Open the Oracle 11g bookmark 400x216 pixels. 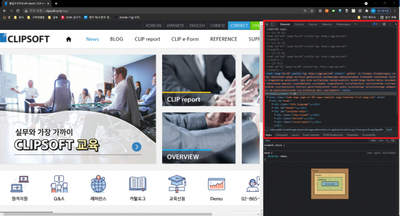pyautogui.click(x=128, y=17)
